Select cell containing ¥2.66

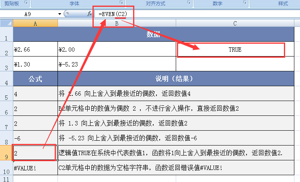tap(35, 49)
